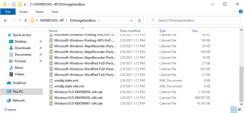
Task: Click the Documents pin icon
Action: 40,55
